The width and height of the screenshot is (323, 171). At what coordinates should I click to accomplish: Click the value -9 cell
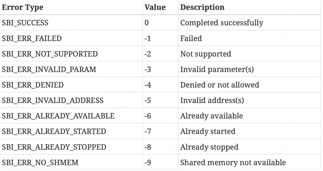click(x=148, y=162)
